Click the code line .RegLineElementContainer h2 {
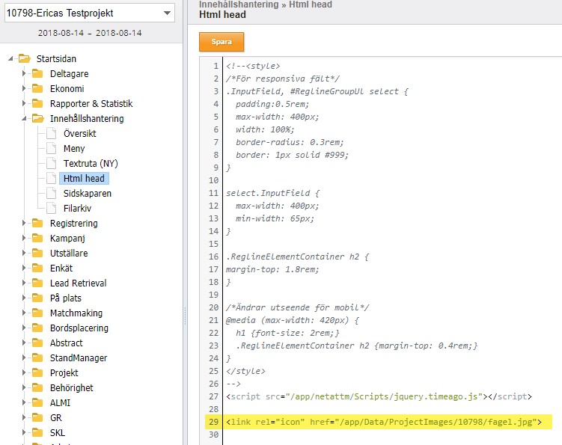 (297, 257)
